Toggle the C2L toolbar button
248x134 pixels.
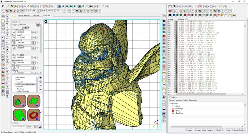[26, 11]
